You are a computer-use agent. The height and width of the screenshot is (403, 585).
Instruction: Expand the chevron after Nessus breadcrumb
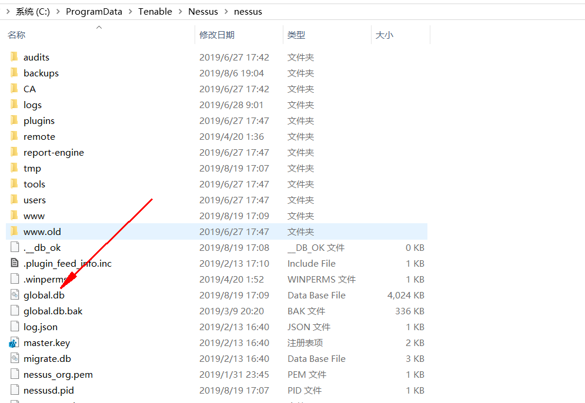(x=226, y=12)
